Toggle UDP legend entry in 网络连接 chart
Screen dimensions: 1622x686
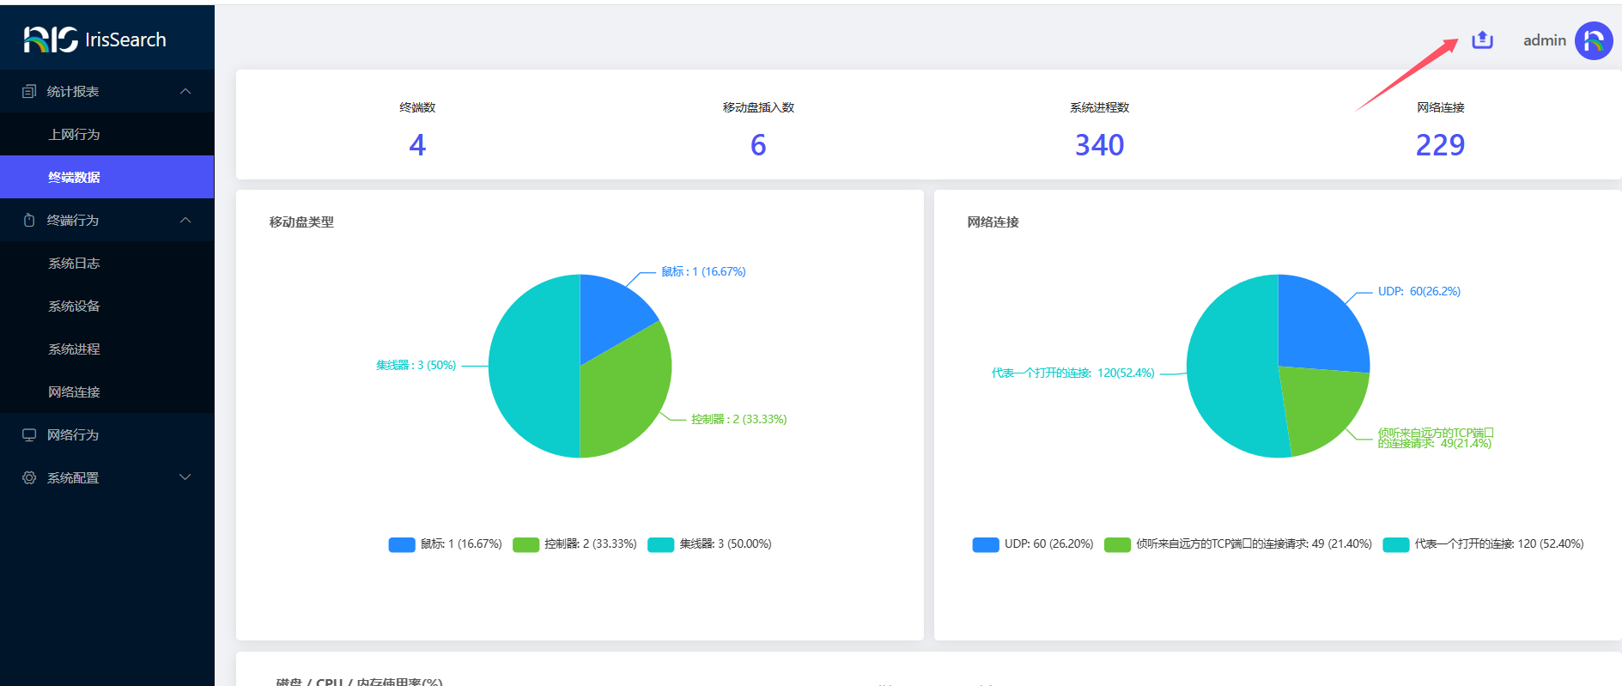(x=1033, y=544)
